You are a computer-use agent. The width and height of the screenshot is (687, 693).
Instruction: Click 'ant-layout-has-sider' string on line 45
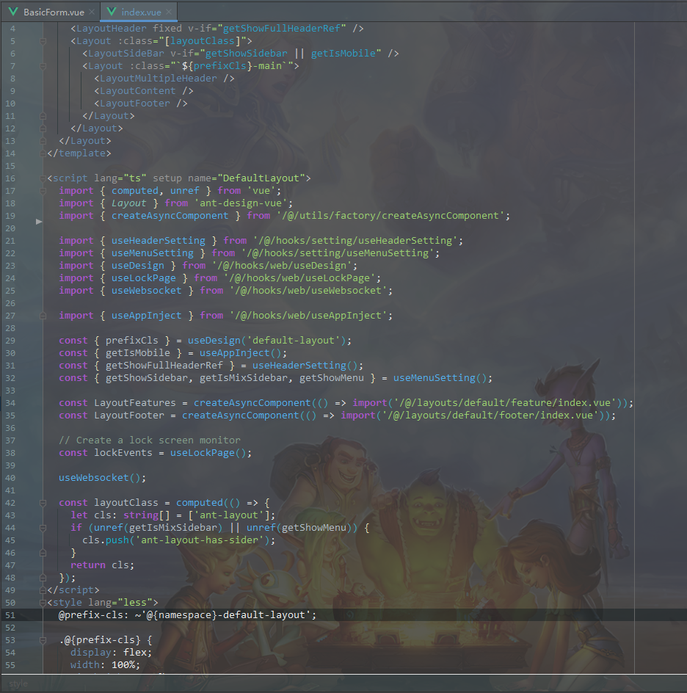point(199,540)
